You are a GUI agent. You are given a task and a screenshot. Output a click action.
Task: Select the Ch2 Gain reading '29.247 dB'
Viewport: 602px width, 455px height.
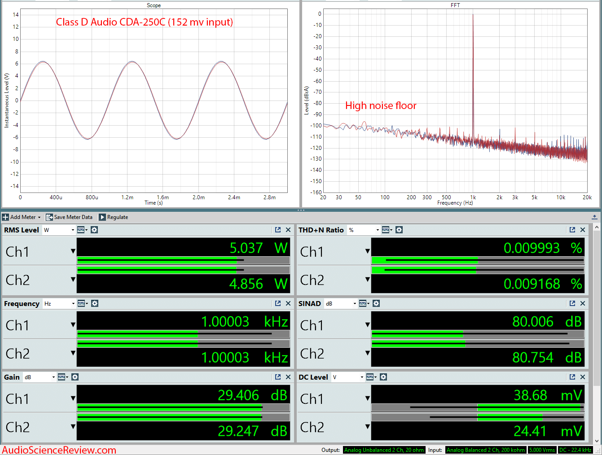[x=252, y=431]
